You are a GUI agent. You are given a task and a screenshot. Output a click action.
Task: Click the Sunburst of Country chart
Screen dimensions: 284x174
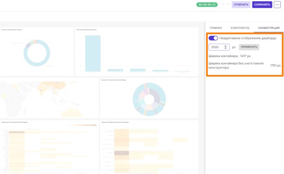point(149,99)
